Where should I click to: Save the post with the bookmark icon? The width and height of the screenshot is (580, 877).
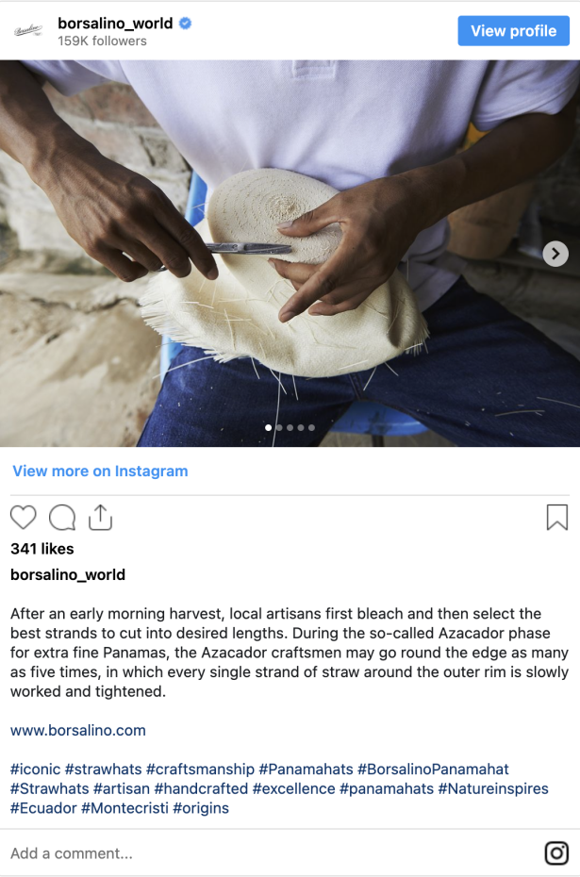click(x=557, y=518)
